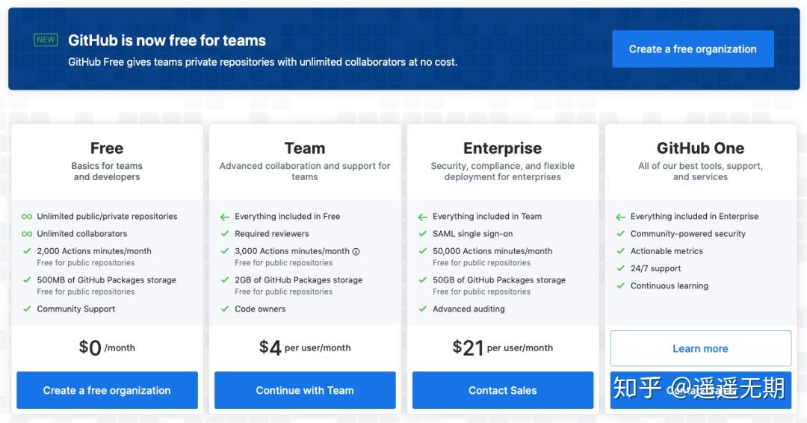Click checkmark beside Required reviewers
807x423 pixels.
pyautogui.click(x=224, y=234)
